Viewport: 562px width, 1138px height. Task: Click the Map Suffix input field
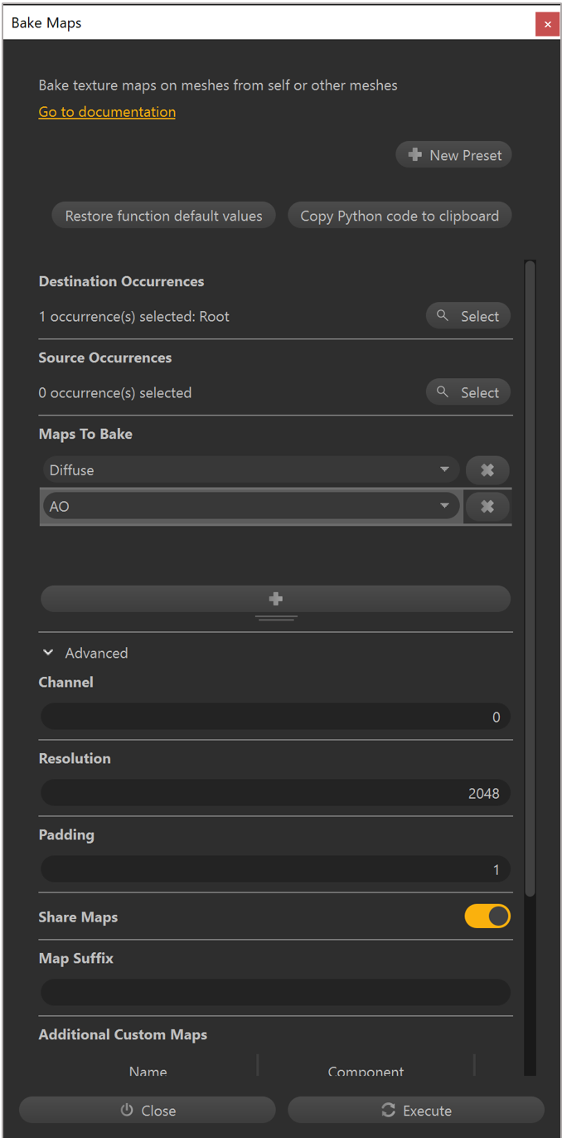pyautogui.click(x=275, y=992)
